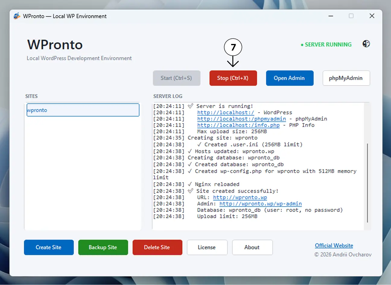Click the 'Max upload size: 256MB' log line
391x285 pixels.
tap(210, 132)
